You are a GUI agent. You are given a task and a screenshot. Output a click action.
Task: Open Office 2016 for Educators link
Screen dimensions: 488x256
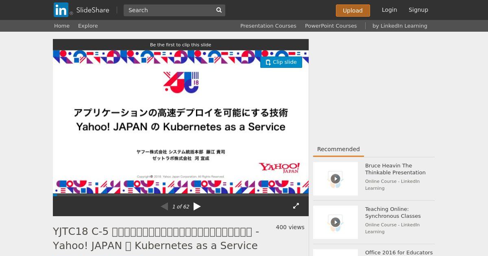pyautogui.click(x=399, y=252)
